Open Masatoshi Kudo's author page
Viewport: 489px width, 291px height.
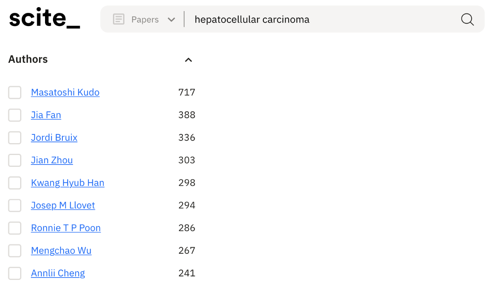click(x=65, y=92)
